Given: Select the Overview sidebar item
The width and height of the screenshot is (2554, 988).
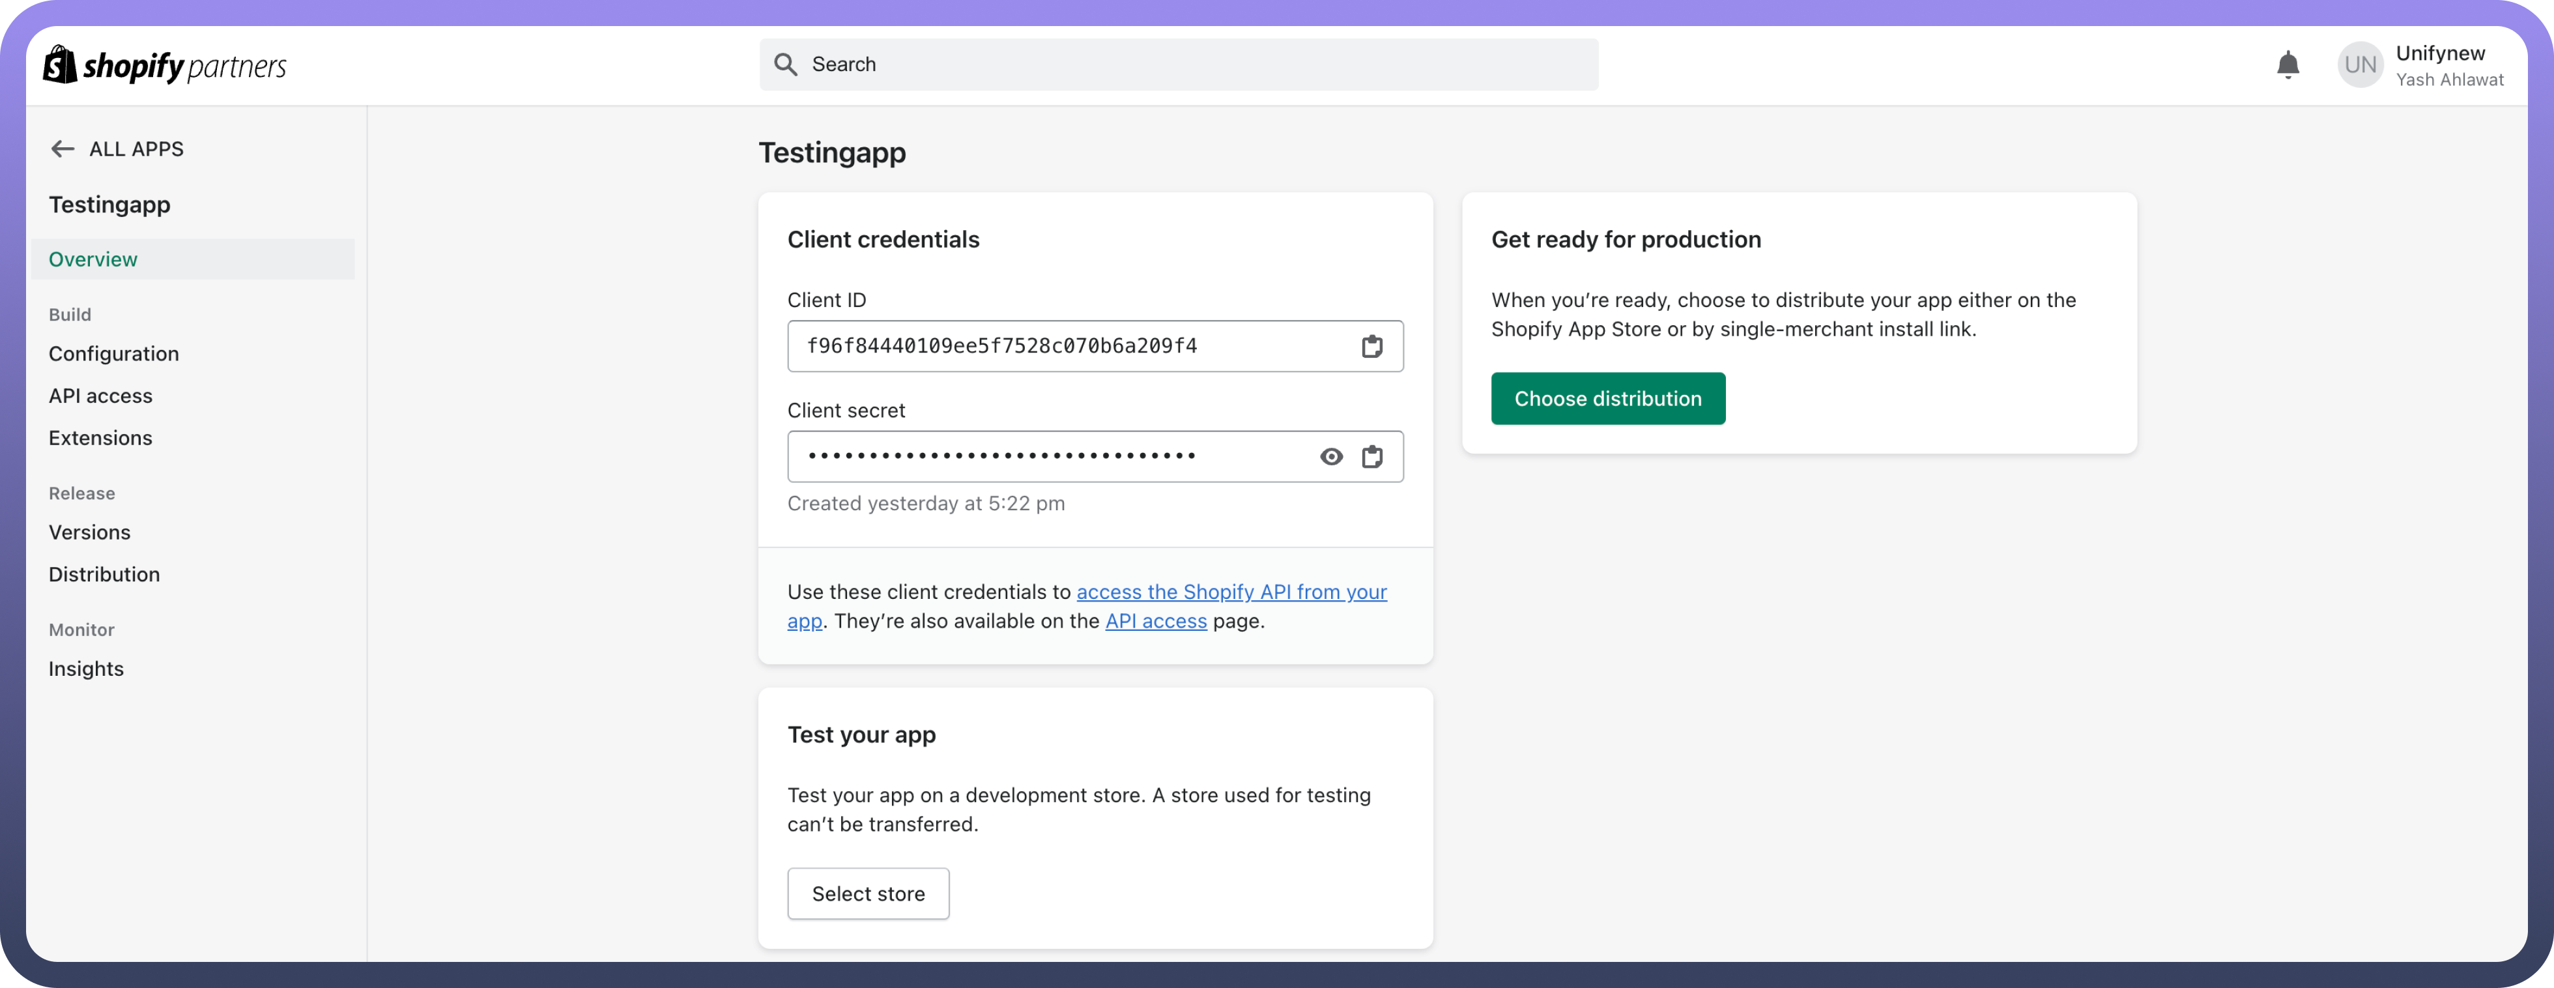Looking at the screenshot, I should (93, 259).
